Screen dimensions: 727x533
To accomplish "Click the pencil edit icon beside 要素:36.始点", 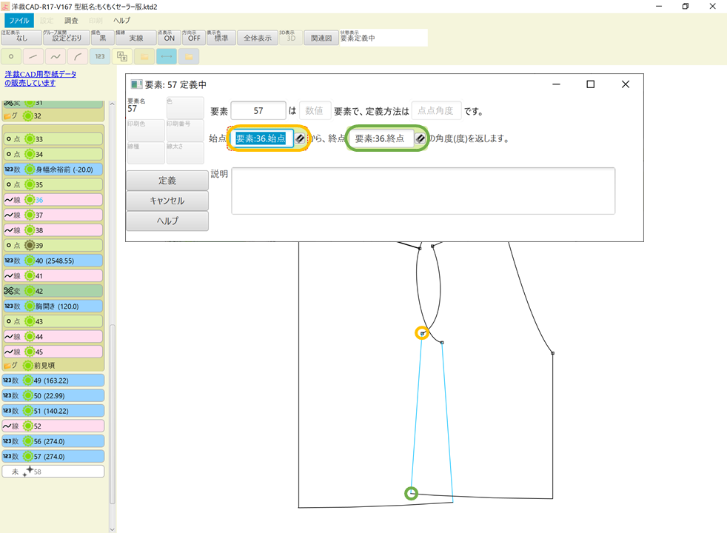I will tap(300, 138).
